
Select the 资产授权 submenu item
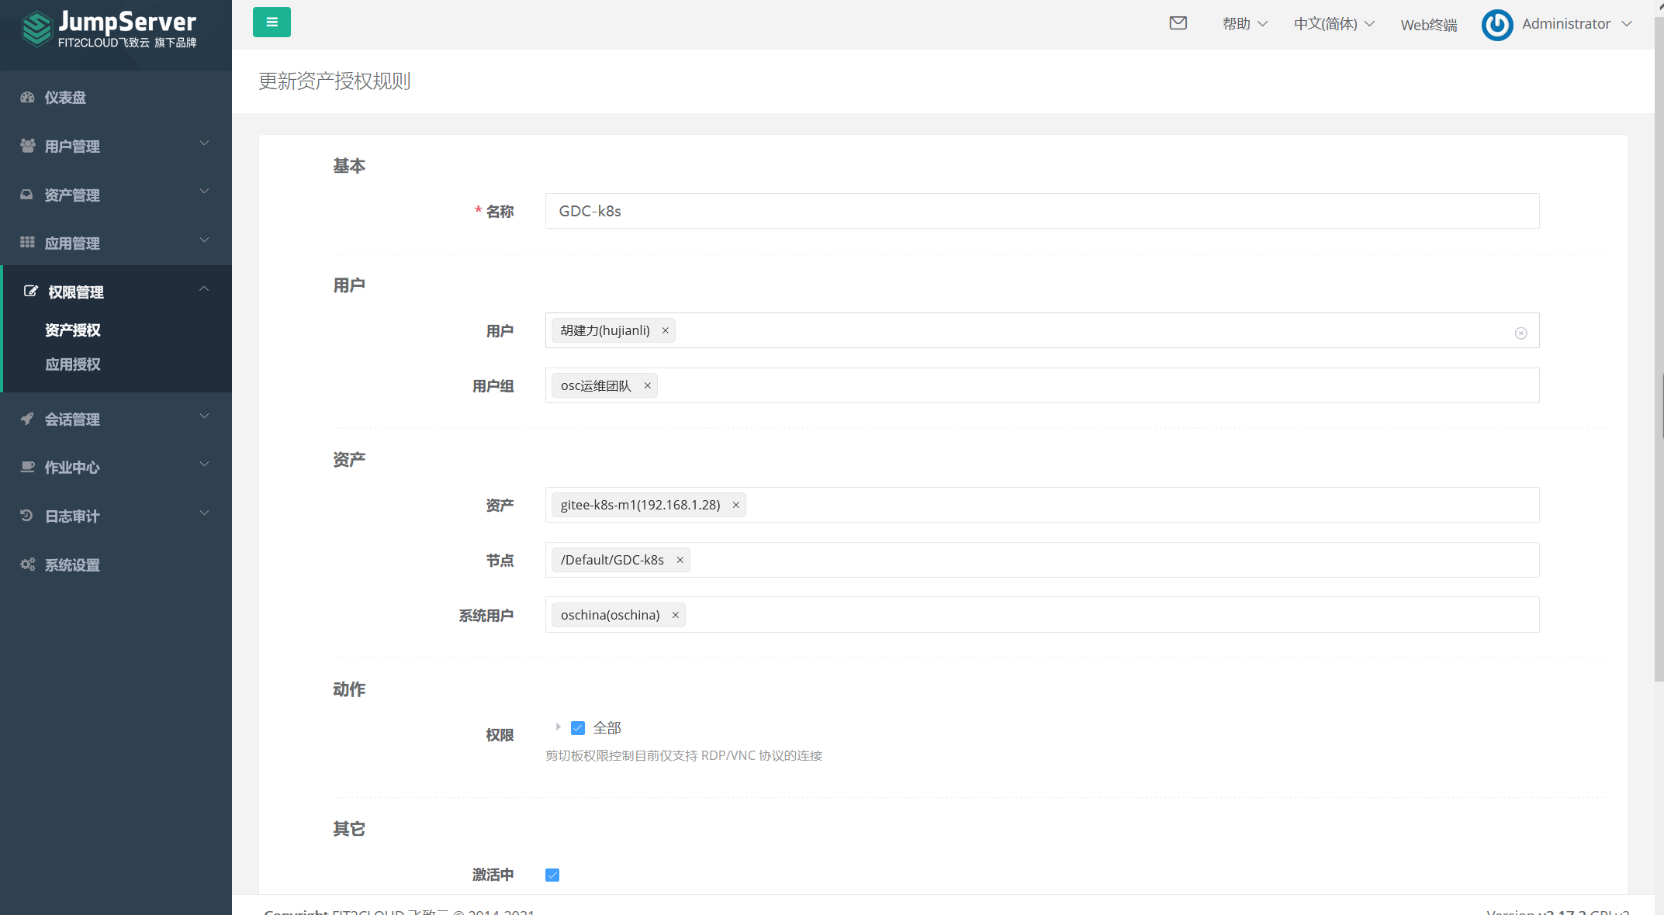[73, 330]
